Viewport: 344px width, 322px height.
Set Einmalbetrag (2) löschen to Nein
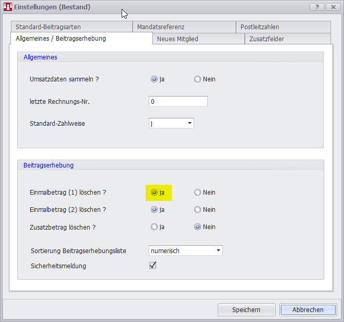click(197, 210)
